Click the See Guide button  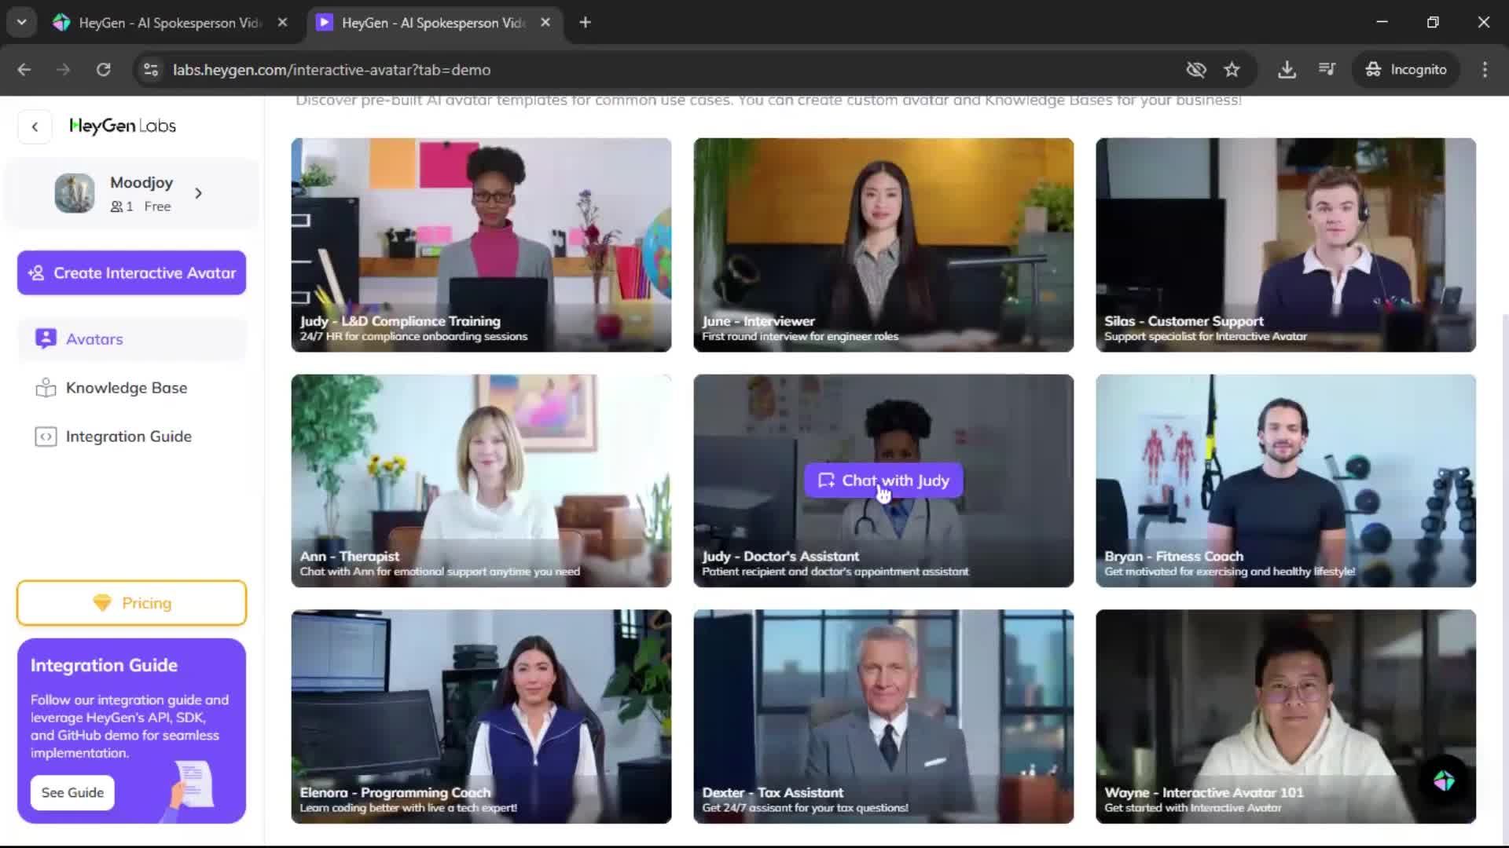72,792
